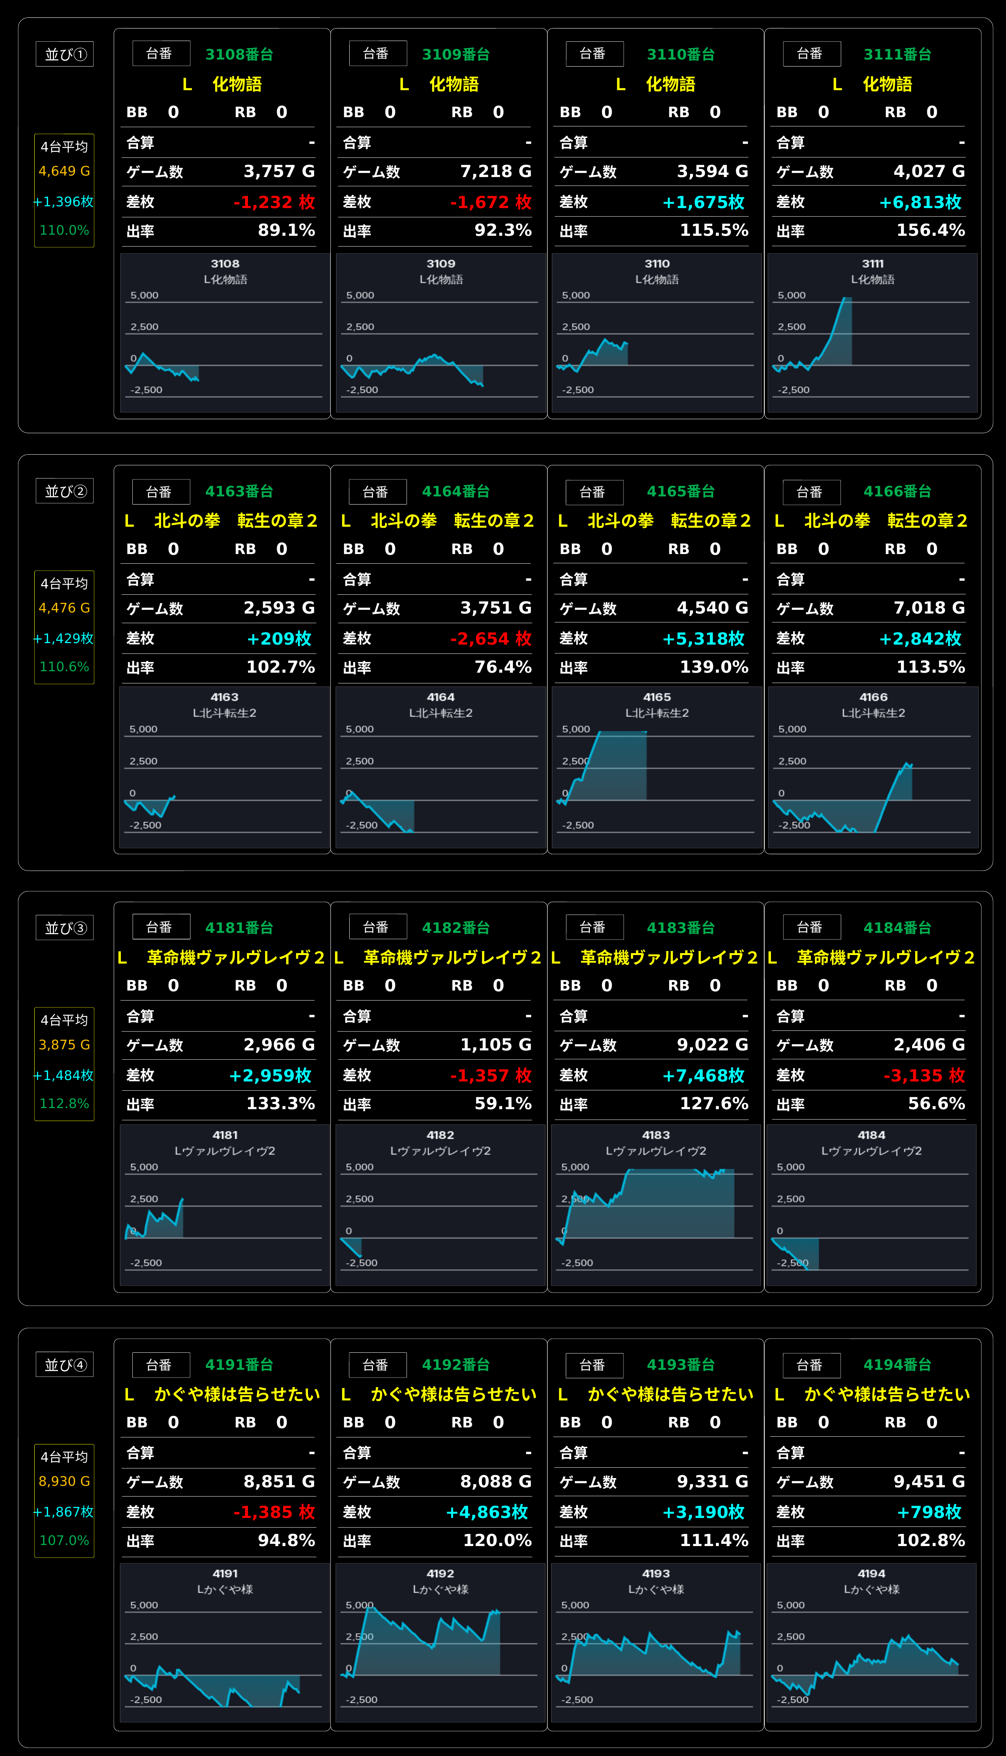Click the 並び③ group label
This screenshot has height=1756, width=1006.
coord(64,928)
